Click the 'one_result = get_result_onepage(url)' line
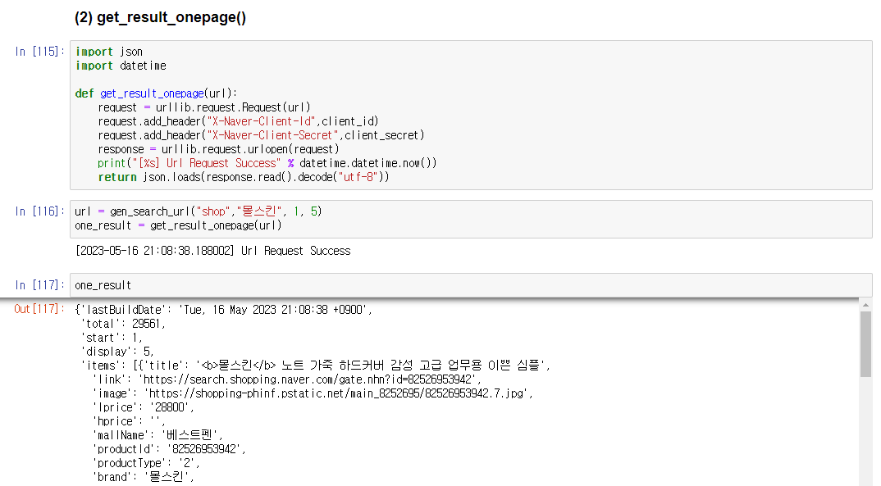 [x=178, y=225]
